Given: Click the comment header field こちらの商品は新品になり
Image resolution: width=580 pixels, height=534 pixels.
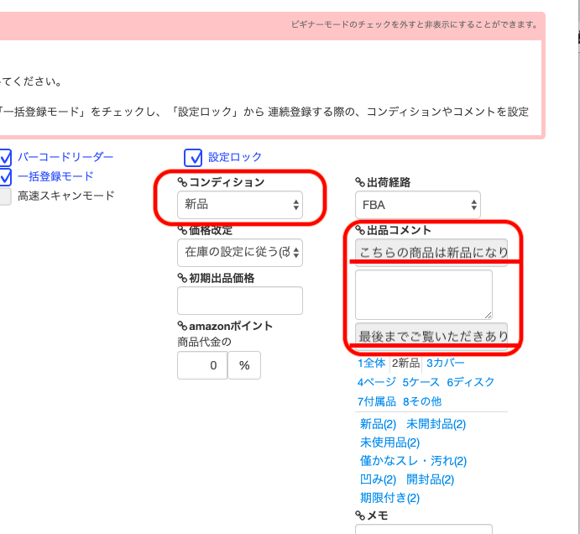Looking at the screenshot, I should pos(431,253).
